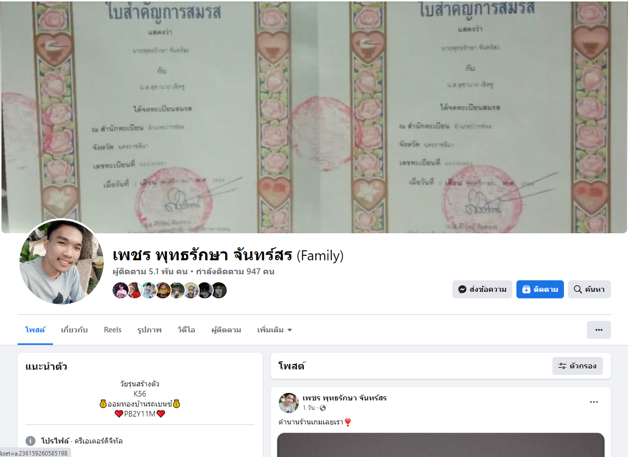Follow the page with ติดตาม button
Screen dimensions: 628x457
(540, 289)
